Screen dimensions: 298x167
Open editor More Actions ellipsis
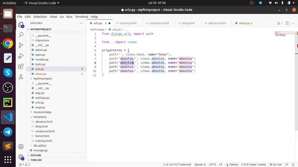tap(293, 23)
